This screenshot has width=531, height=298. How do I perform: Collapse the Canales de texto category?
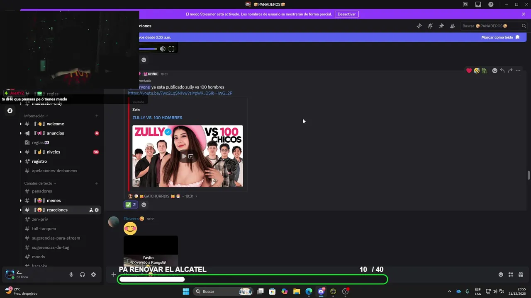(40, 183)
